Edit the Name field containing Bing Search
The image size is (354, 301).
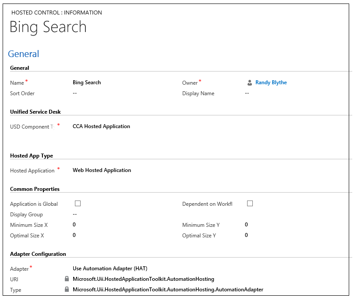pyautogui.click(x=86, y=82)
